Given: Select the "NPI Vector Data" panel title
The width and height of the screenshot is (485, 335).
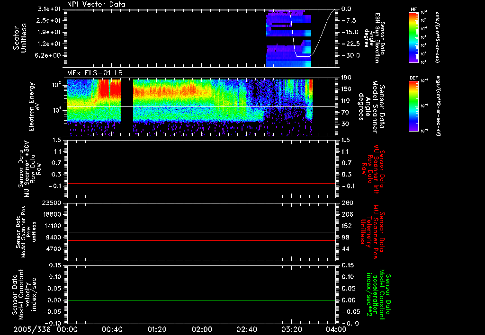Looking at the screenshot, I should 96,4.
